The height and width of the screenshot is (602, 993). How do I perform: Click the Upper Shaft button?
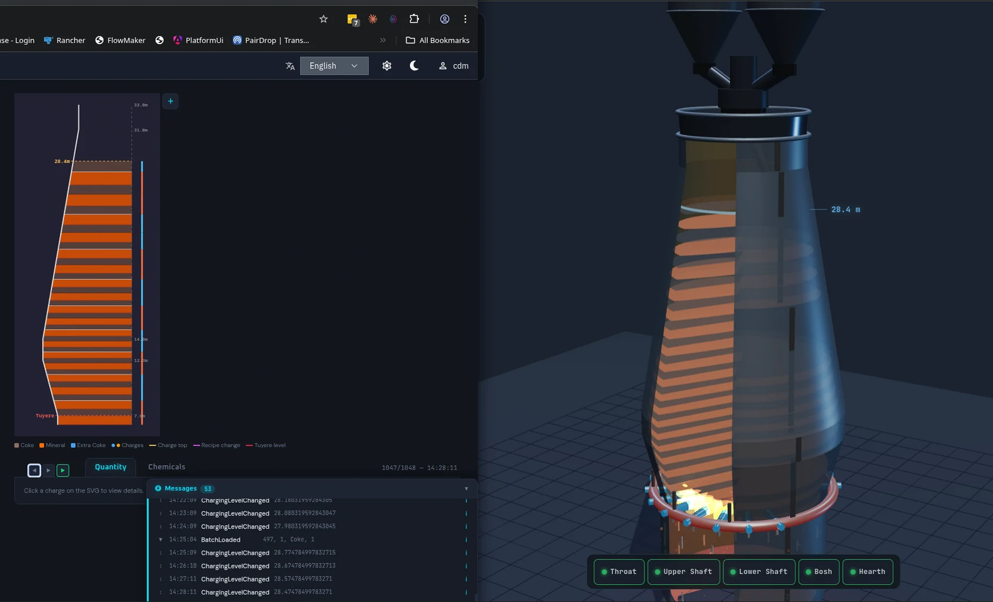pos(684,572)
